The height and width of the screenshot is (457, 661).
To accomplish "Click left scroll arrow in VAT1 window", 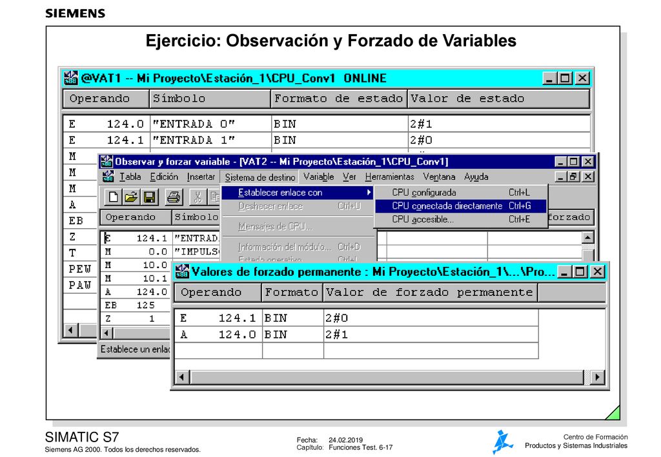I will click(71, 330).
